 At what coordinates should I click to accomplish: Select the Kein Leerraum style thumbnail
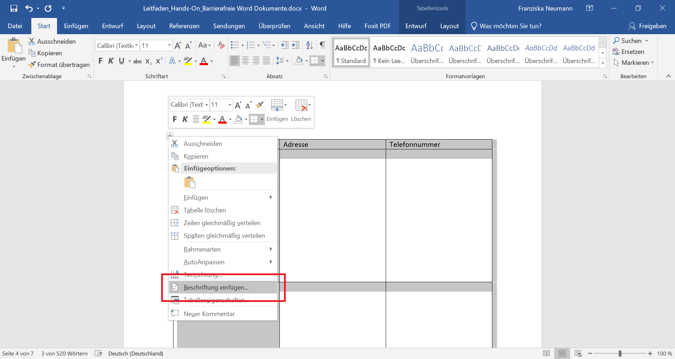[x=389, y=52]
